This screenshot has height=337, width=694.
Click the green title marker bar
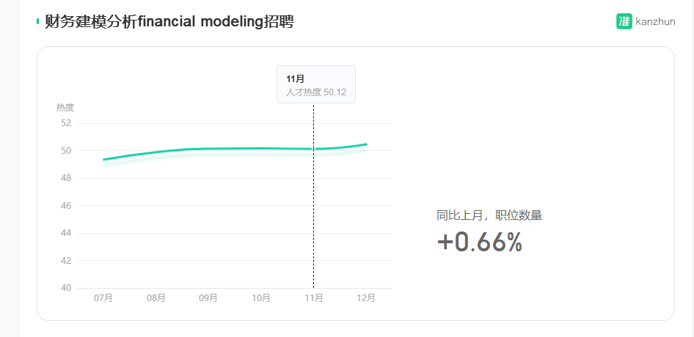pyautogui.click(x=37, y=21)
